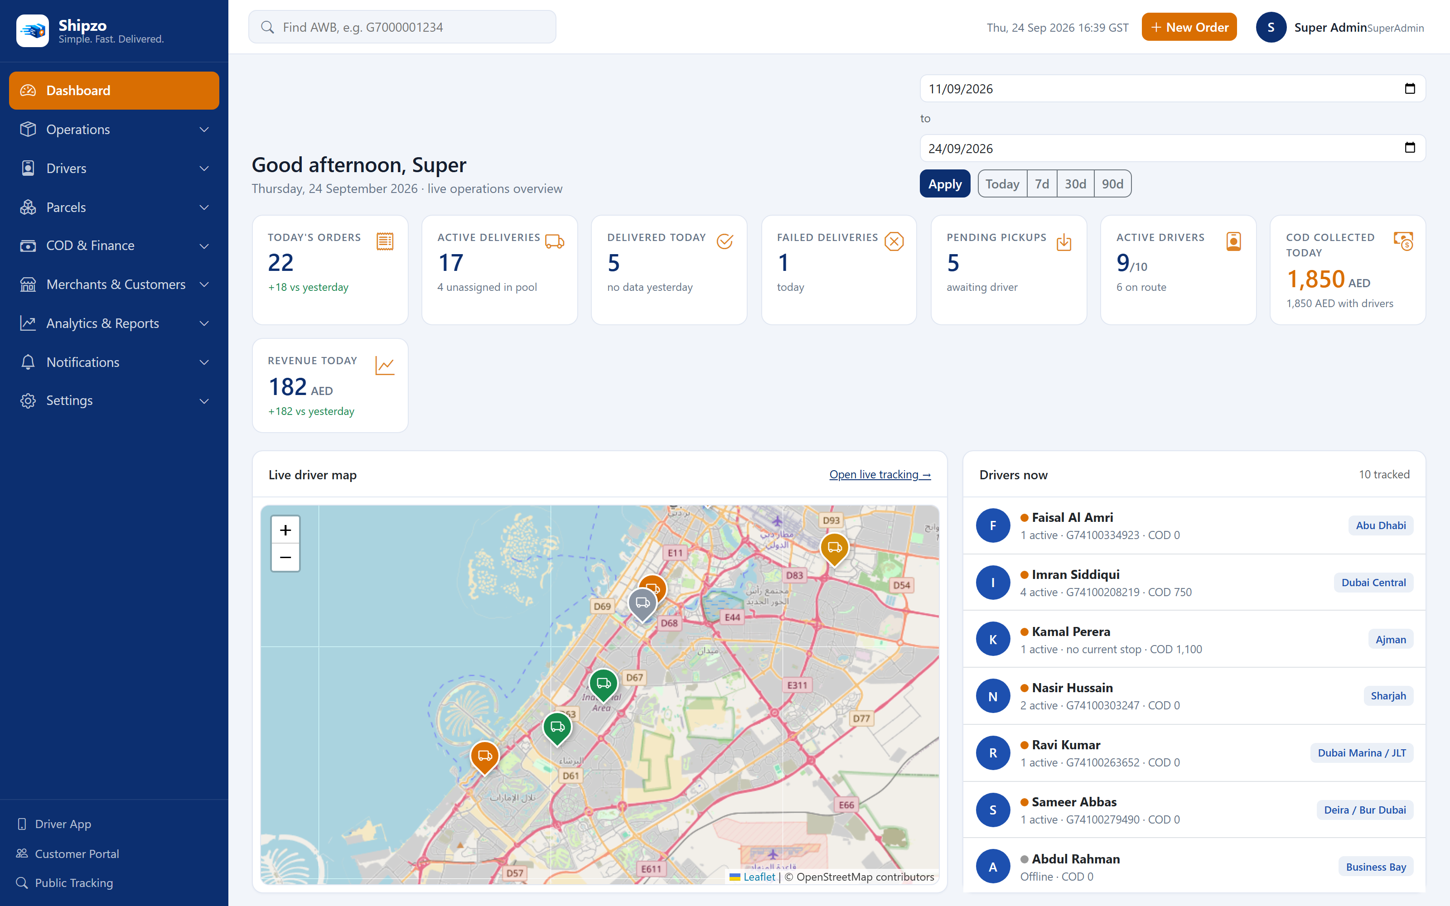This screenshot has height=906, width=1450.
Task: Click the green driver marker near D67
Action: (x=604, y=684)
